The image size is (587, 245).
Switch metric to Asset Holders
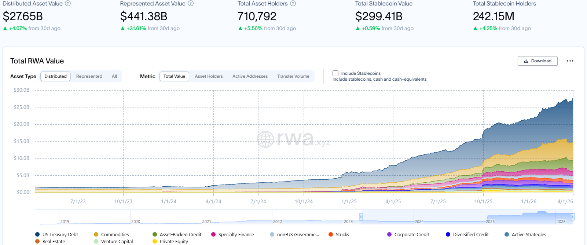(x=209, y=76)
